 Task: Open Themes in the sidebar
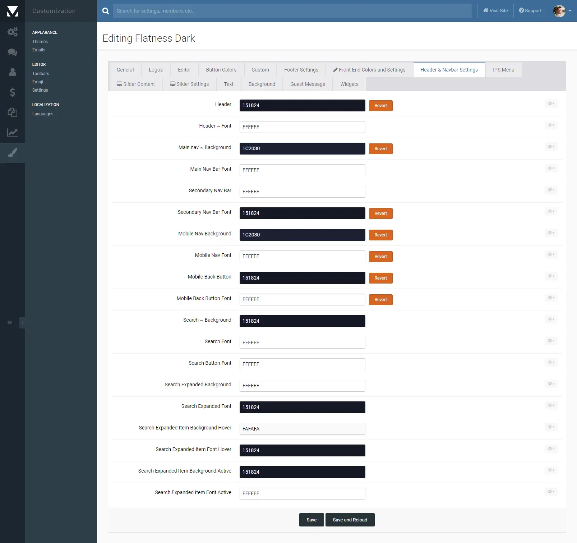[40, 42]
